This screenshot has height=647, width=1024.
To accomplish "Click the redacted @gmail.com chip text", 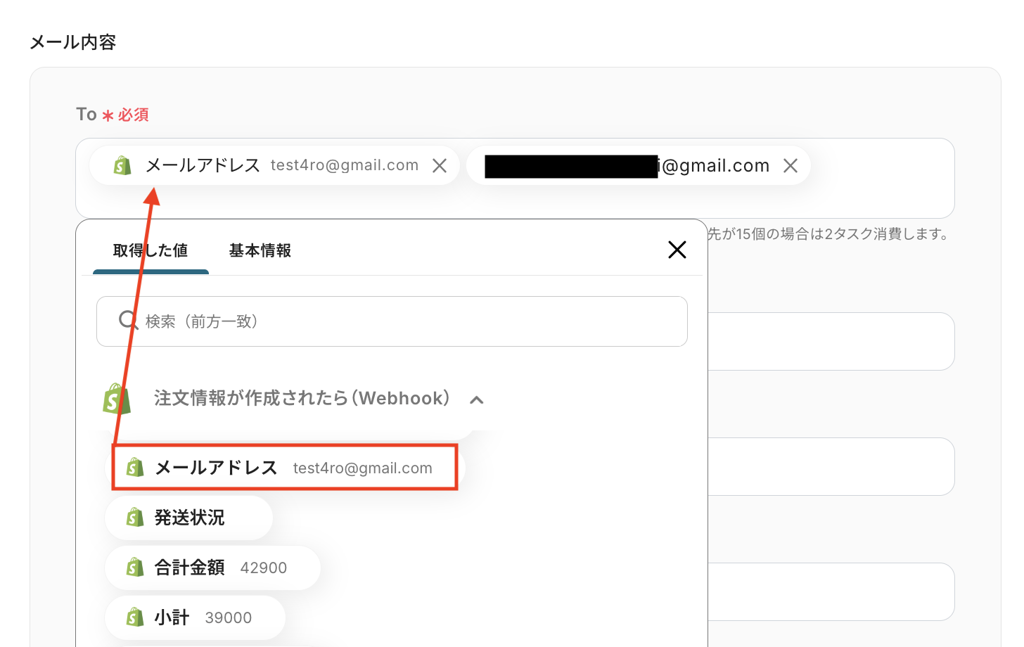I will tap(627, 166).
